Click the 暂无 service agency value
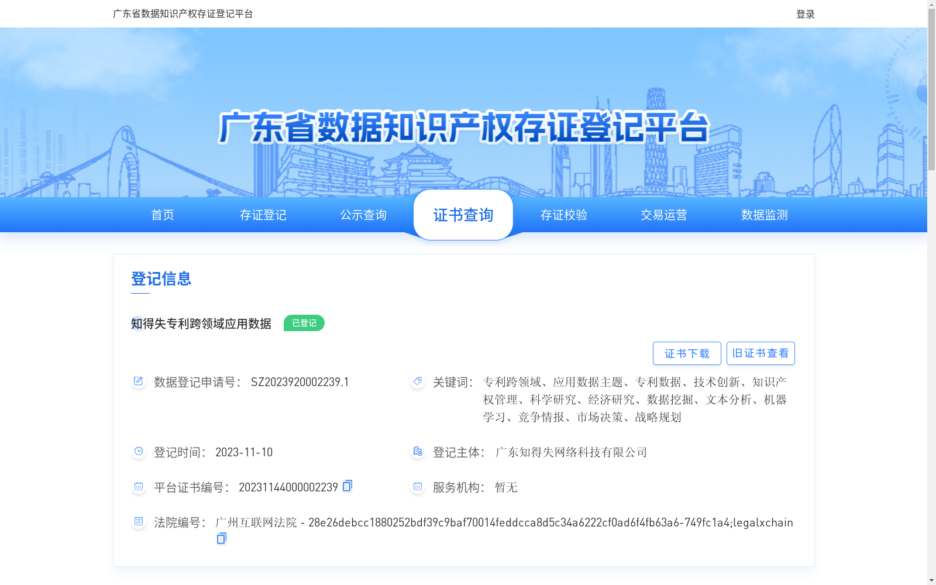This screenshot has height=585, width=936. (x=506, y=487)
